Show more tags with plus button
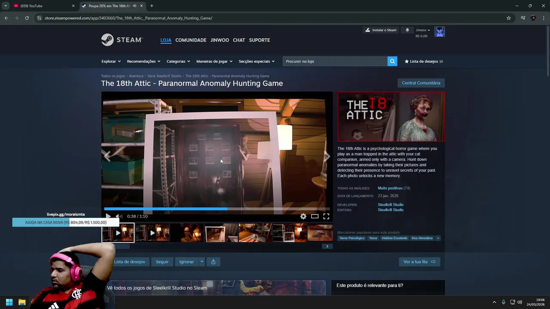 pos(438,238)
